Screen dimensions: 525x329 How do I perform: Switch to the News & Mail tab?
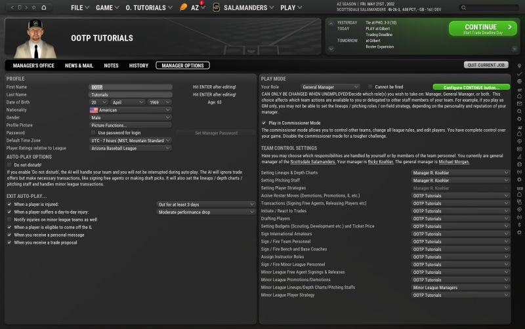(x=79, y=66)
